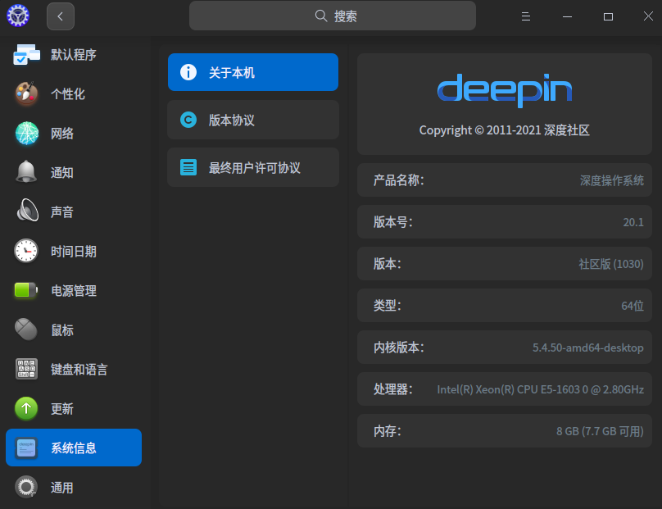This screenshot has height=509, width=662.
Task: Click the 版本号 label
Action: point(392,222)
